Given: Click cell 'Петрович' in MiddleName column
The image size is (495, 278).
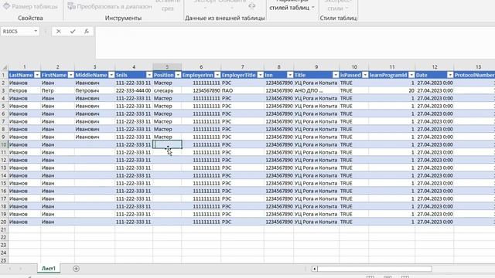Looking at the screenshot, I should (x=94, y=90).
